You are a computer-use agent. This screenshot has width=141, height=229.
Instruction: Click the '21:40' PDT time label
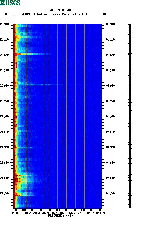(x=5, y=178)
